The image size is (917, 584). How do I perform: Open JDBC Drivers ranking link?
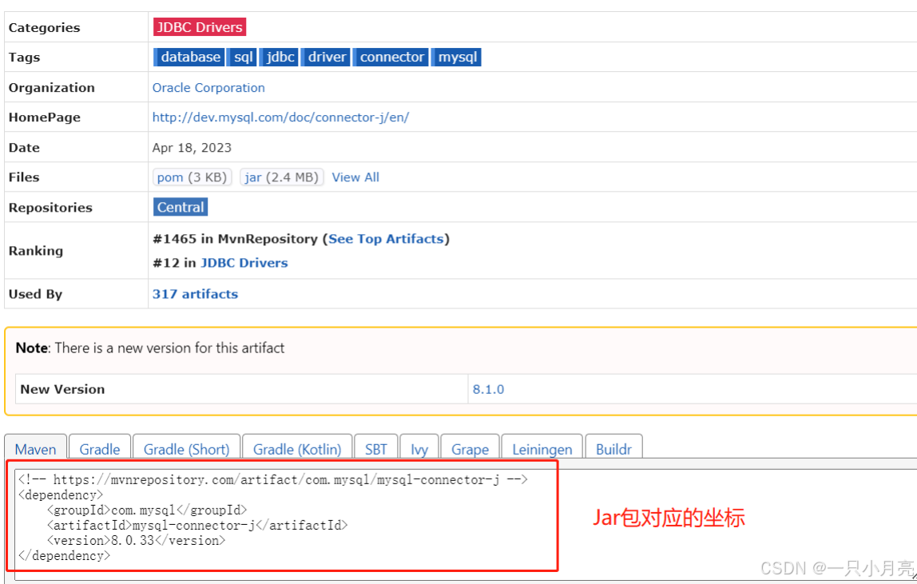[x=244, y=263]
